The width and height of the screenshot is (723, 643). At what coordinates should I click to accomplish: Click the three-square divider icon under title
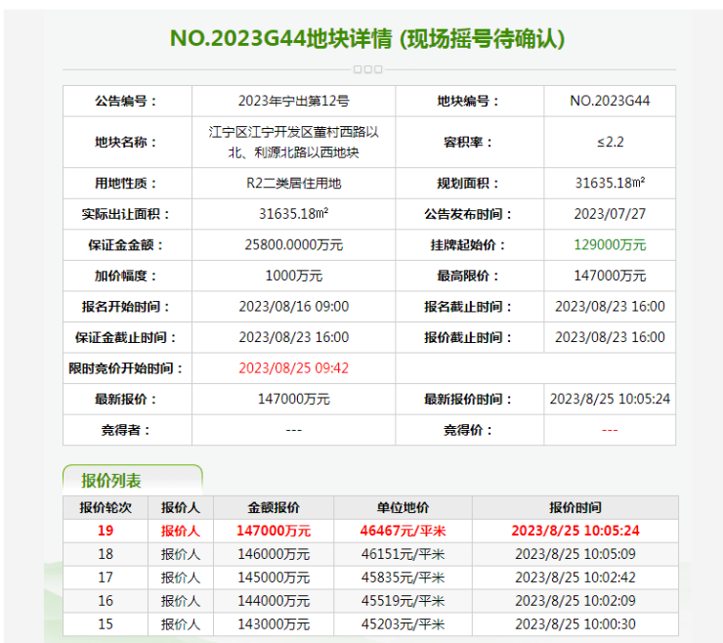(x=367, y=69)
